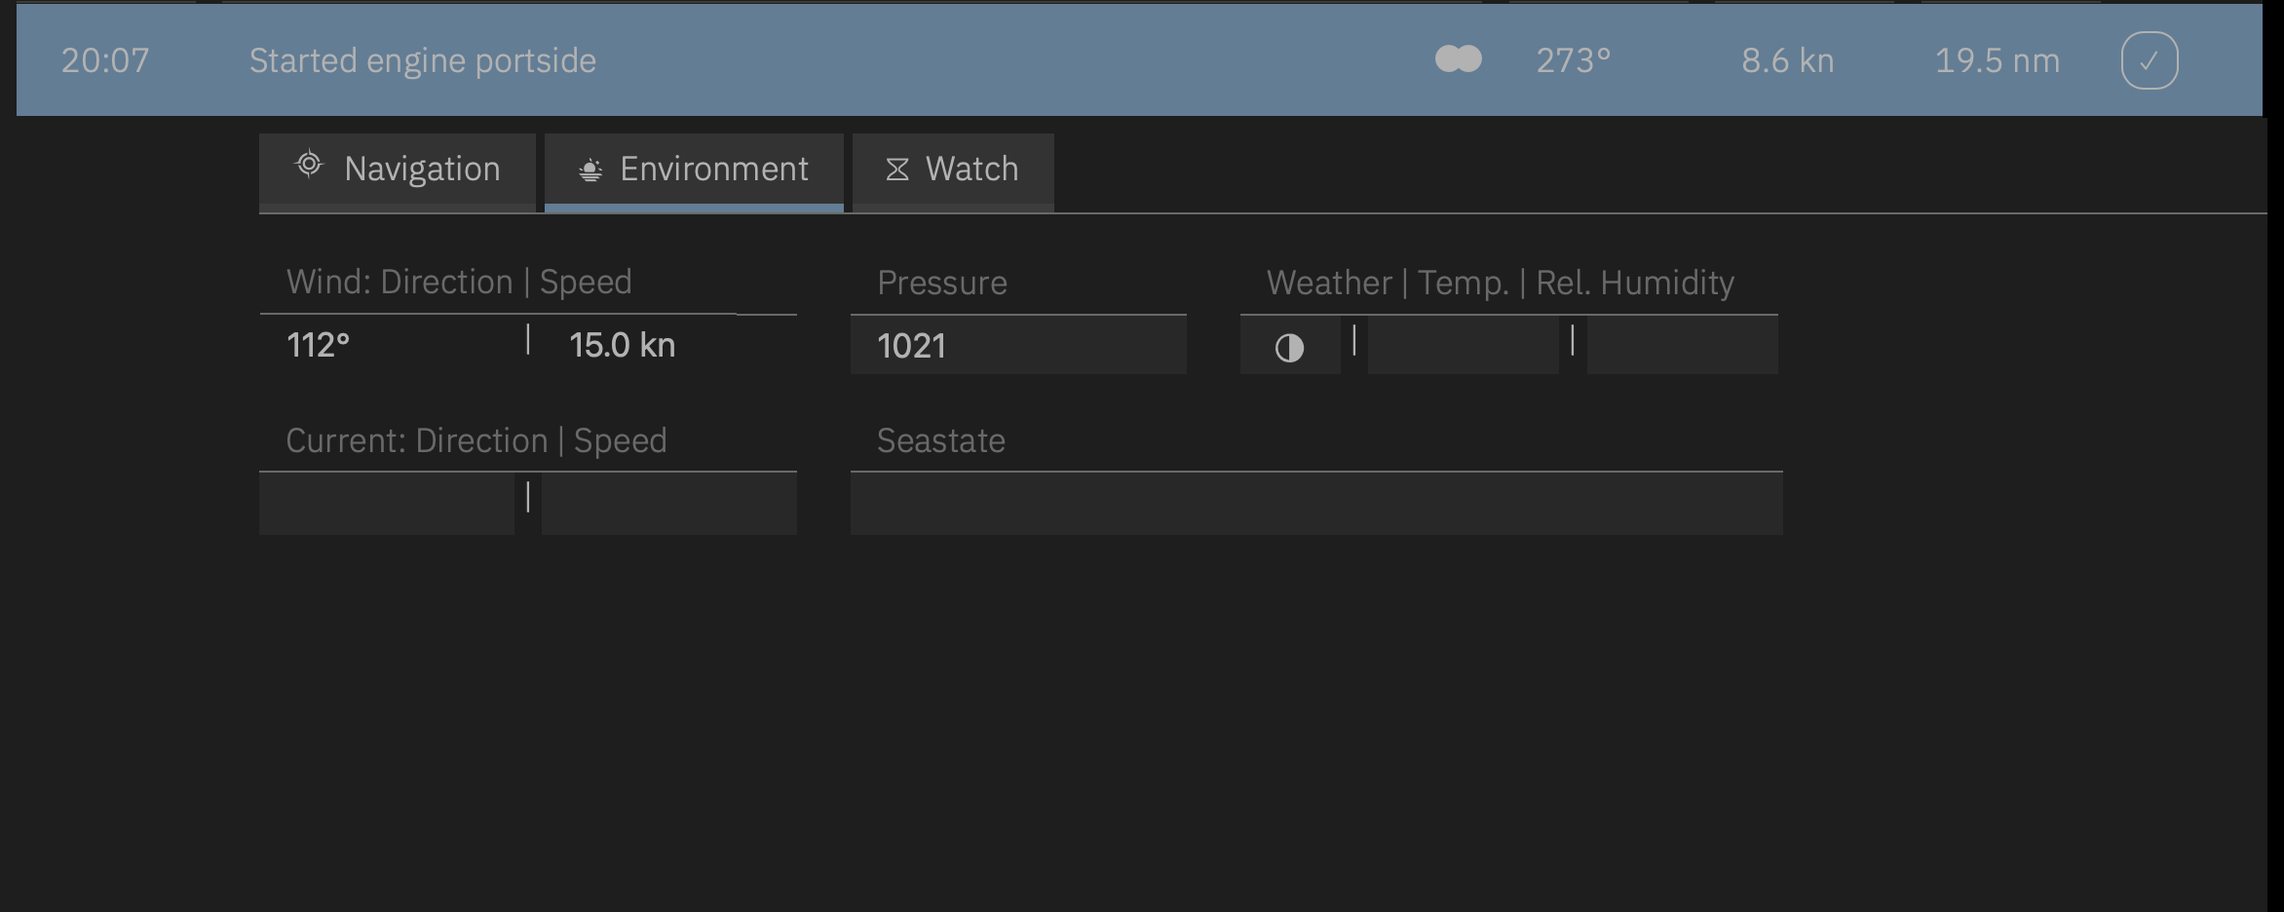
Task: Click the Watch hourglass icon
Action: [x=897, y=170]
